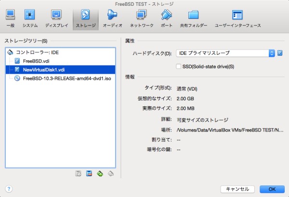The image size is (289, 197).
Task: Click the optical disc icon beside FreeBSD-10.3 iso
Action: pyautogui.click(x=17, y=79)
